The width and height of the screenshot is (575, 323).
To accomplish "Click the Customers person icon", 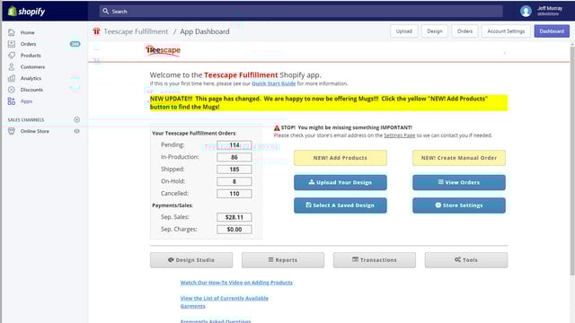I will (12, 66).
